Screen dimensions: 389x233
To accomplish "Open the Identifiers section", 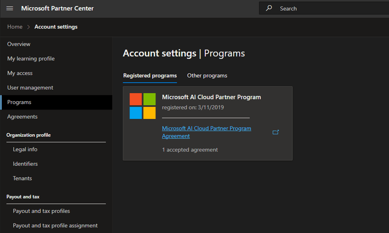I will tap(26, 163).
